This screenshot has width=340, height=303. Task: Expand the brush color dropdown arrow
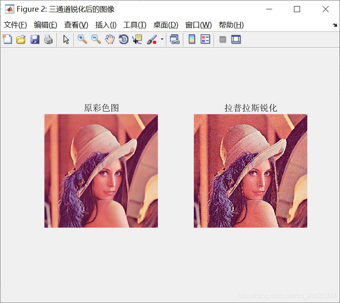coord(162,39)
